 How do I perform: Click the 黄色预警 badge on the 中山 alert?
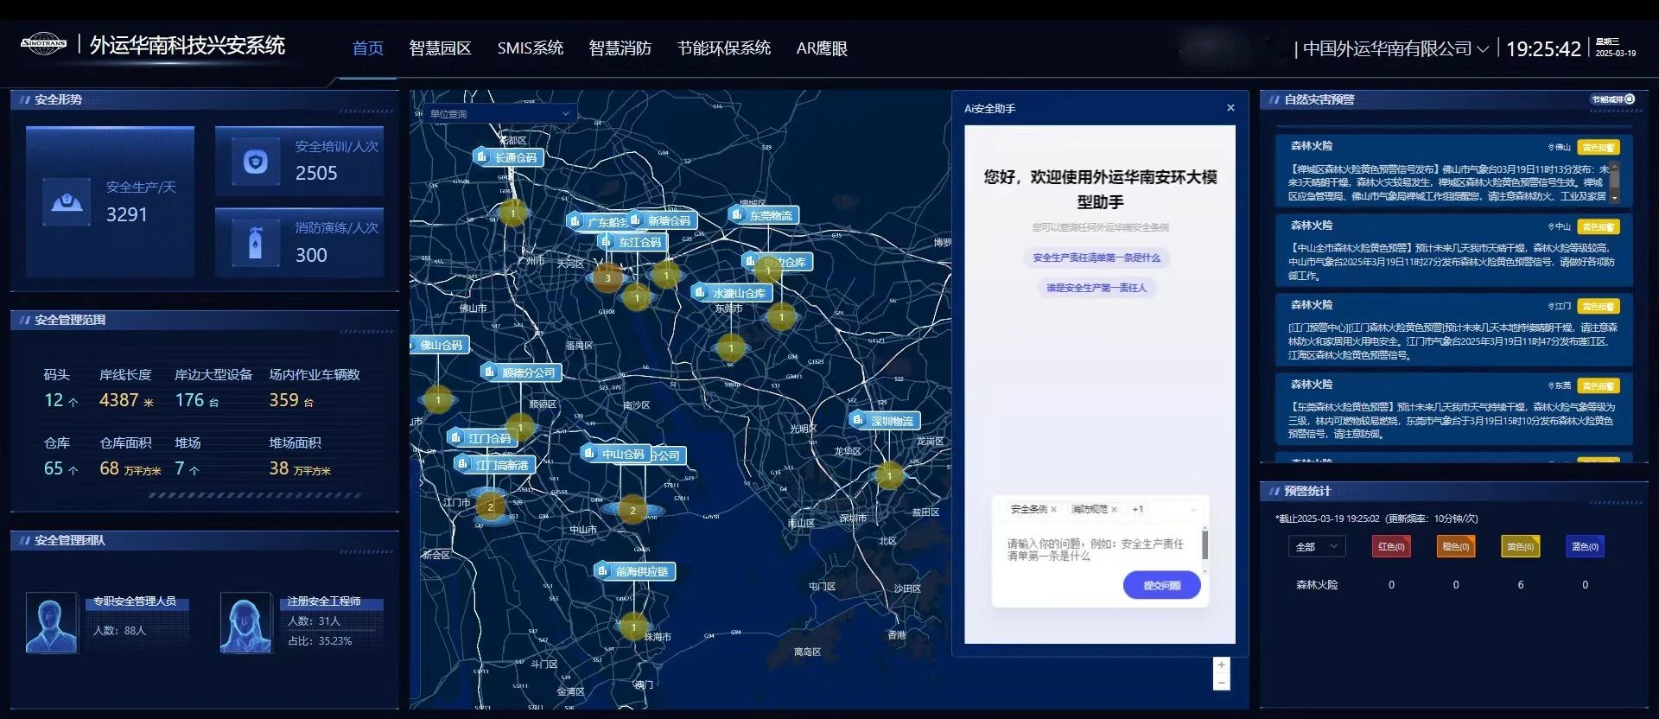[1599, 227]
